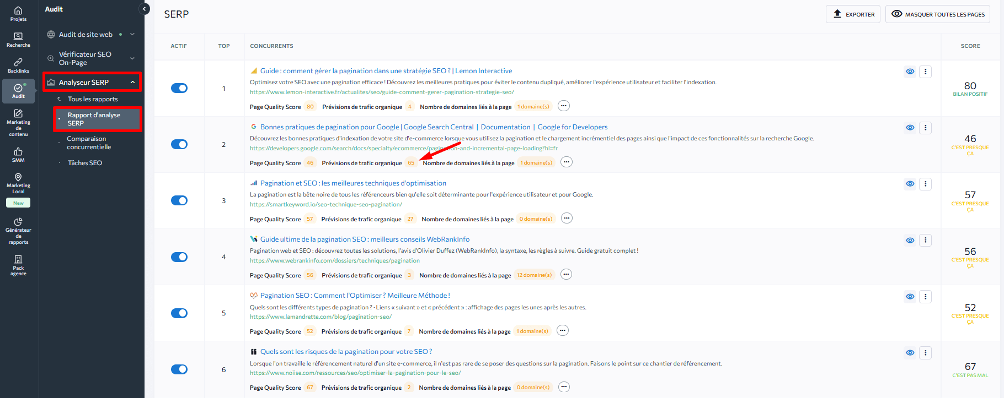Expand Vérificateur SEO On-Page chevron
Screen dimensions: 1004x398
pyautogui.click(x=132, y=58)
